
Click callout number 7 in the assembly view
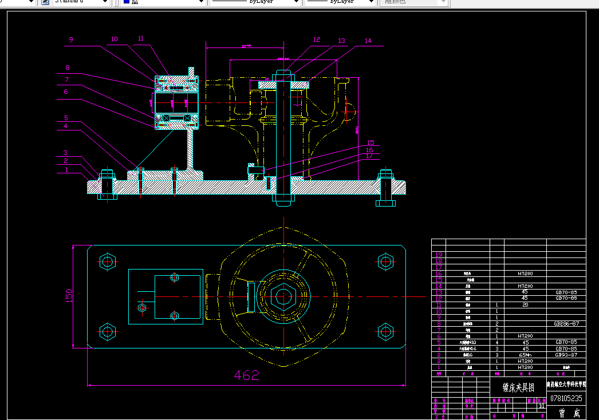(67, 80)
